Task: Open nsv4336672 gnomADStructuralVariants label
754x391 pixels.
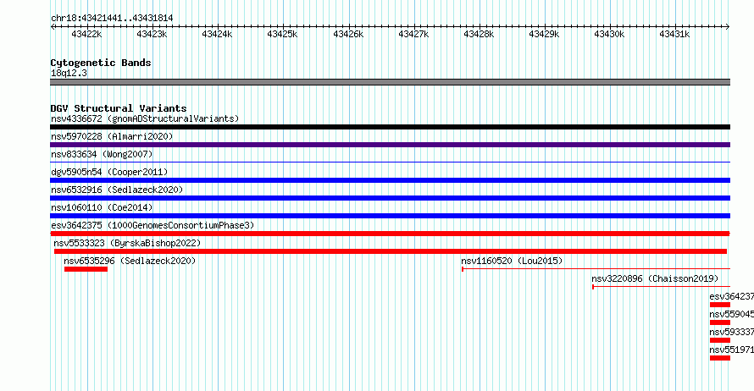Action: [145, 118]
